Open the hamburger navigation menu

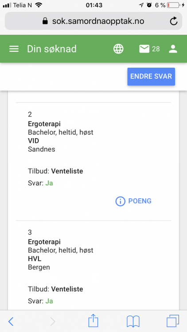click(x=14, y=49)
